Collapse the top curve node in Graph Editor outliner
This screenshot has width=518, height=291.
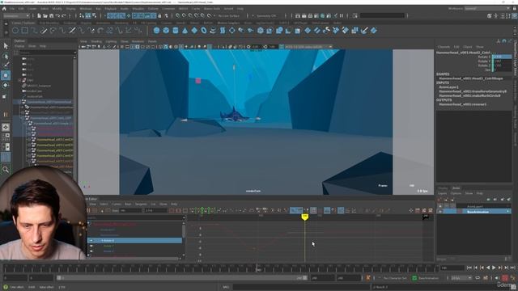[x=89, y=224]
